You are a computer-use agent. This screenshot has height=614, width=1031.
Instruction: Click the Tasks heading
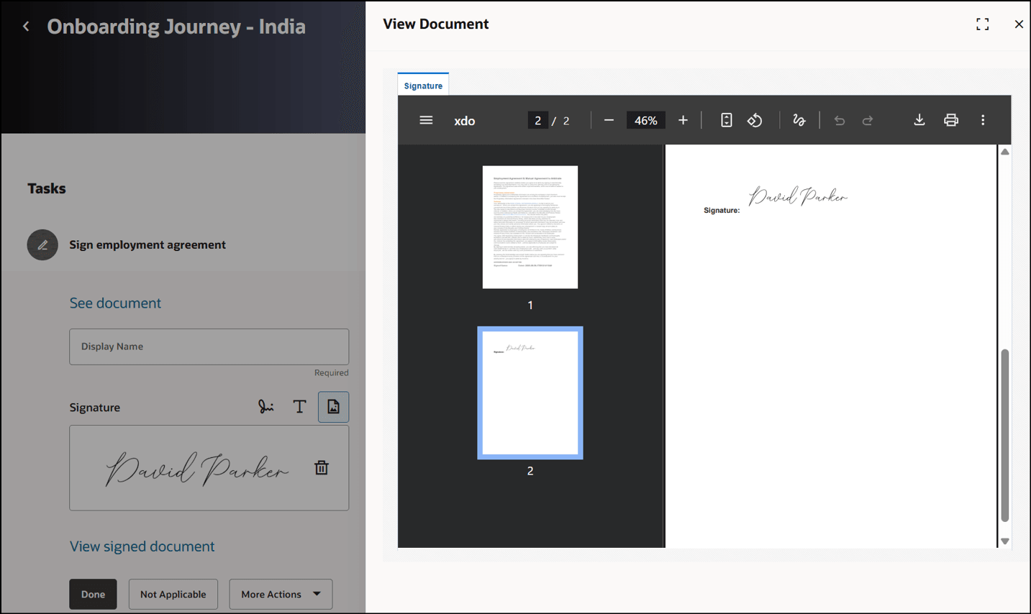coord(47,188)
